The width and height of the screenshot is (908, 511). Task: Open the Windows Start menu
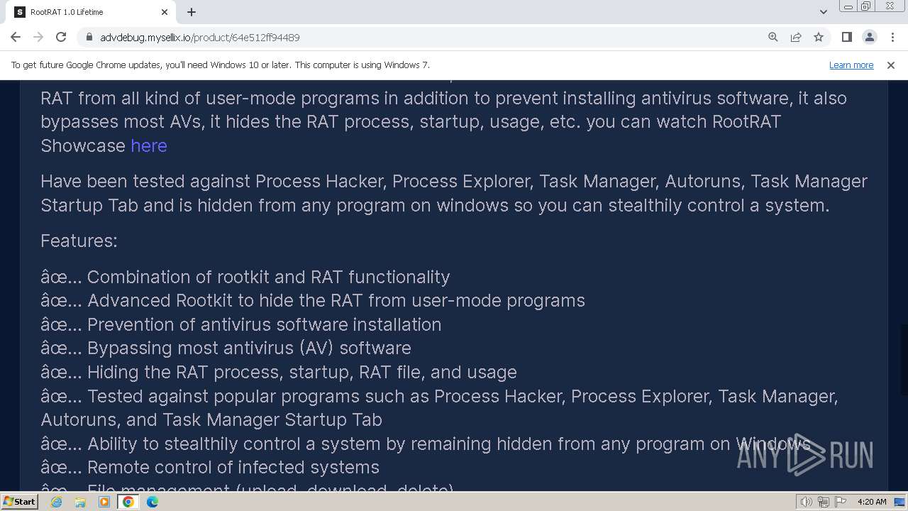pyautogui.click(x=19, y=502)
